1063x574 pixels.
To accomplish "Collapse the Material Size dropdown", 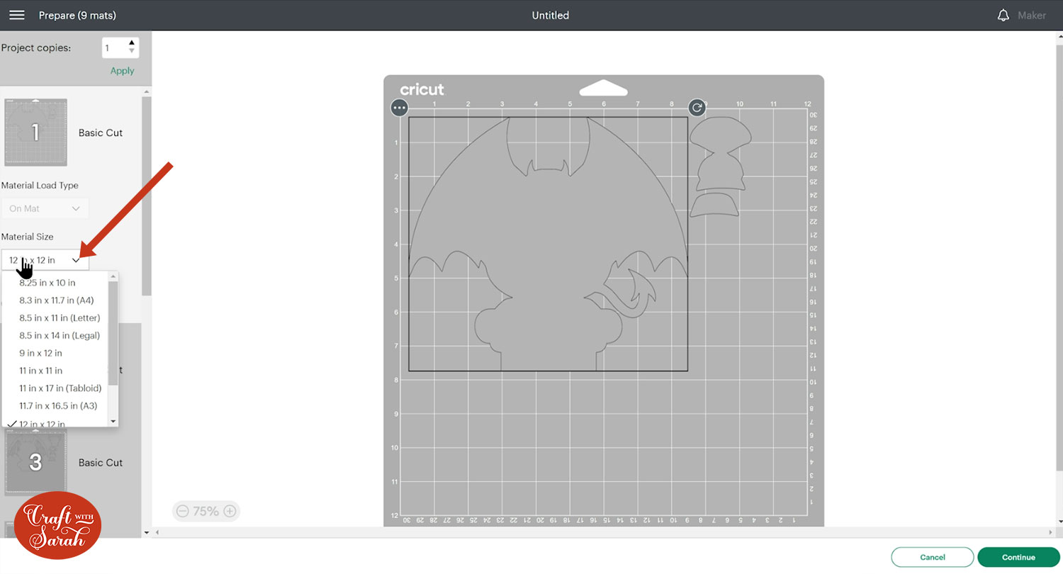I will [x=45, y=260].
